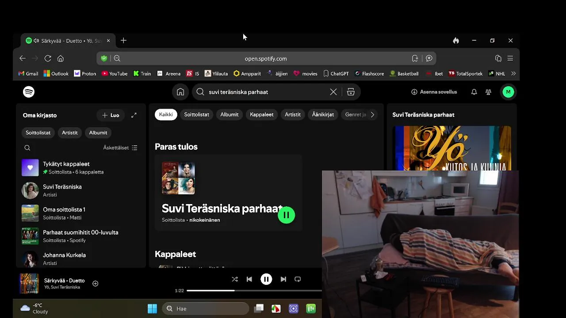Close the Särkyvää browser tab
Screen dimensions: 566x318
(x=108, y=41)
